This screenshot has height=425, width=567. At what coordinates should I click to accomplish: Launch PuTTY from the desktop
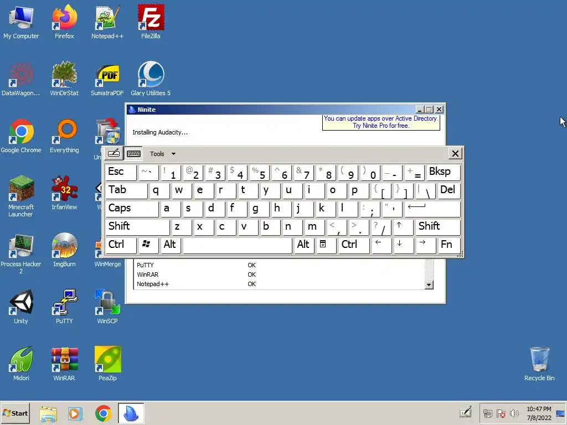(x=64, y=307)
